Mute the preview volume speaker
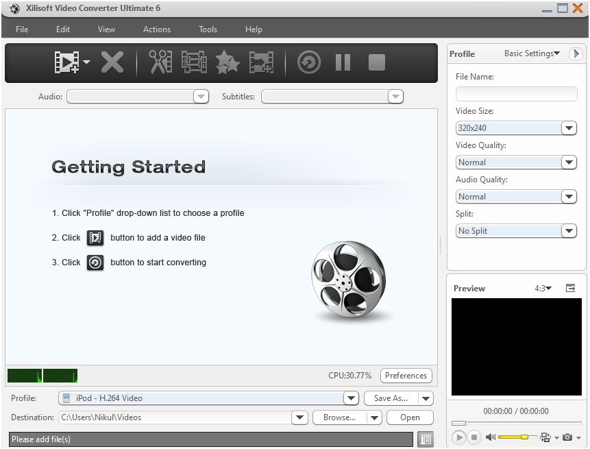This screenshot has height=449, width=590. (x=490, y=437)
